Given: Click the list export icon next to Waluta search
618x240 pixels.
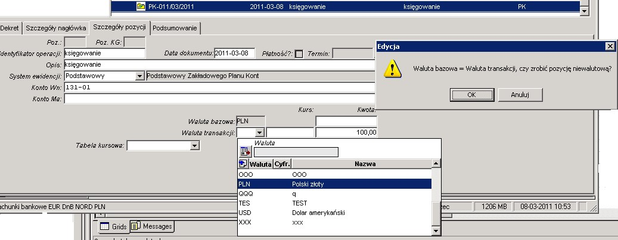Looking at the screenshot, I should 245,151.
